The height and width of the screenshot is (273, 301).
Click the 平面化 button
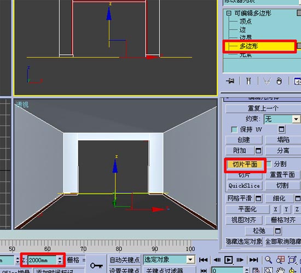pyautogui.click(x=247, y=209)
